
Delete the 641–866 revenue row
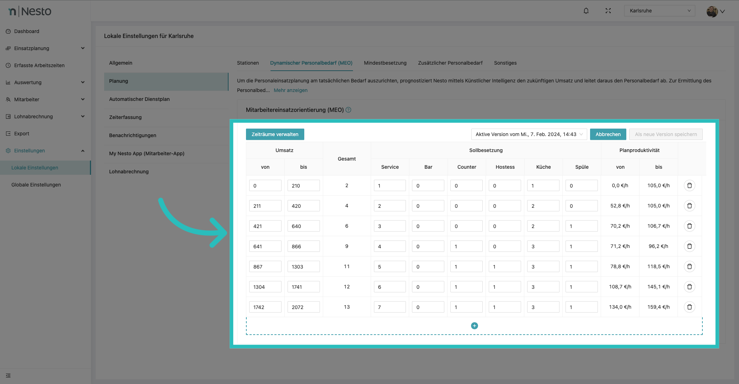point(689,246)
